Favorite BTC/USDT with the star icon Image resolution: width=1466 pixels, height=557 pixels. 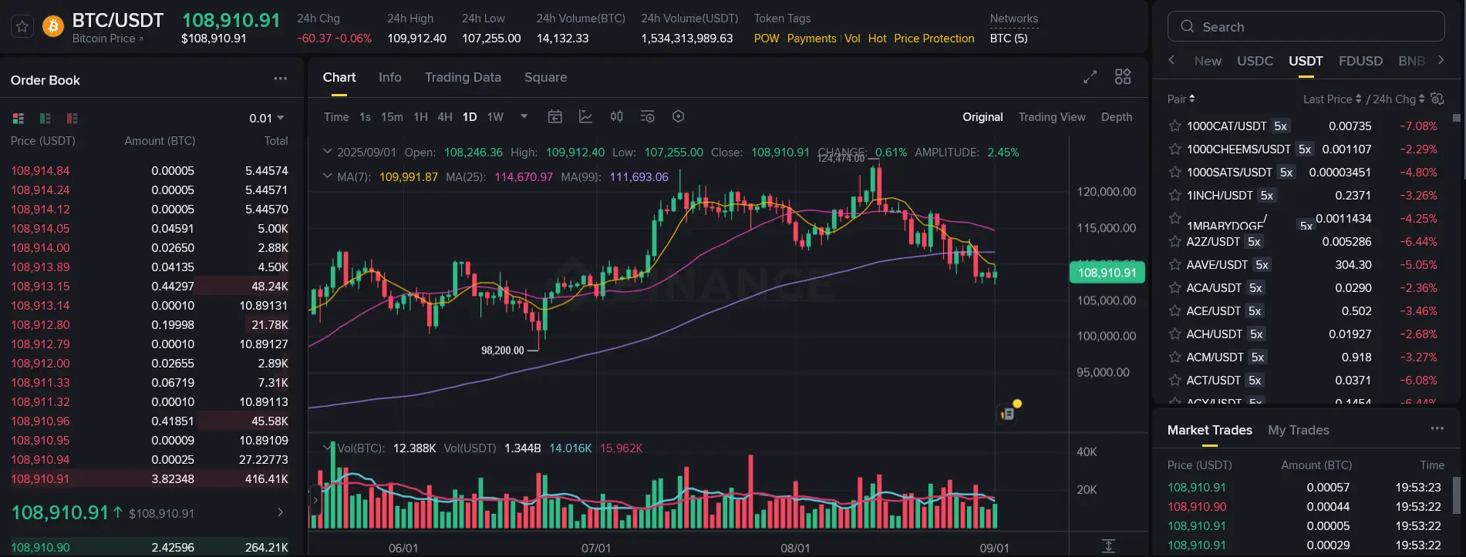(x=22, y=27)
